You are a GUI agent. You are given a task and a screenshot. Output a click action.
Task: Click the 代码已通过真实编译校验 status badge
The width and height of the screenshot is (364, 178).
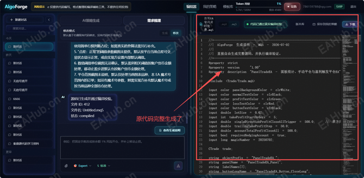click(x=265, y=24)
